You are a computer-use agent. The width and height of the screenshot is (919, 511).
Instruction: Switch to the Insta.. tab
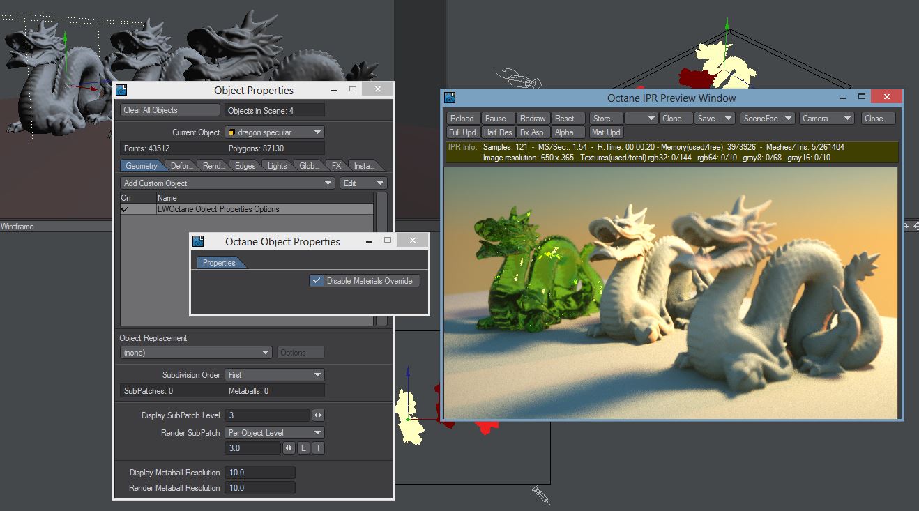[x=364, y=166]
